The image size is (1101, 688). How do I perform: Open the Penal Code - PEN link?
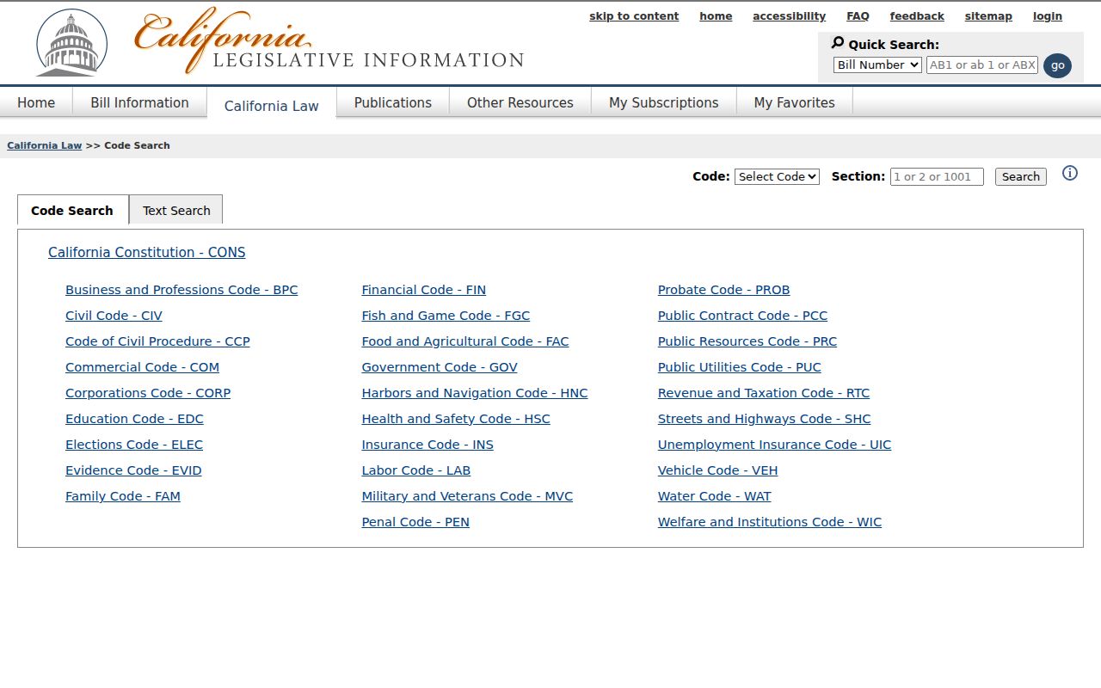pos(415,522)
